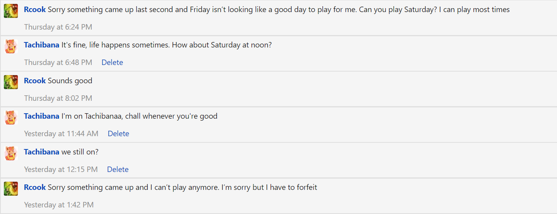557x214 pixels.
Task: Delete the Yesterday 11:44 AM message
Action: pyautogui.click(x=119, y=133)
